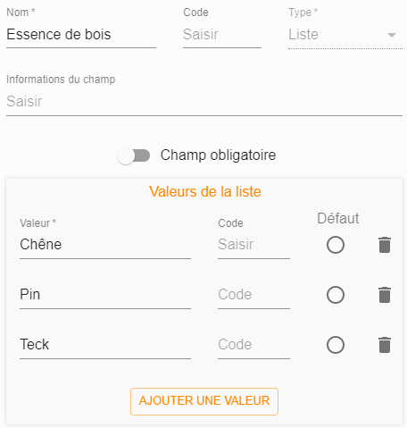Click the Informations du champ input
Screen dimensions: 407x428
point(204,102)
